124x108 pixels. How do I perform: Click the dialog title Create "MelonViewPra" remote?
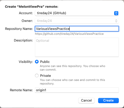click(32, 7)
